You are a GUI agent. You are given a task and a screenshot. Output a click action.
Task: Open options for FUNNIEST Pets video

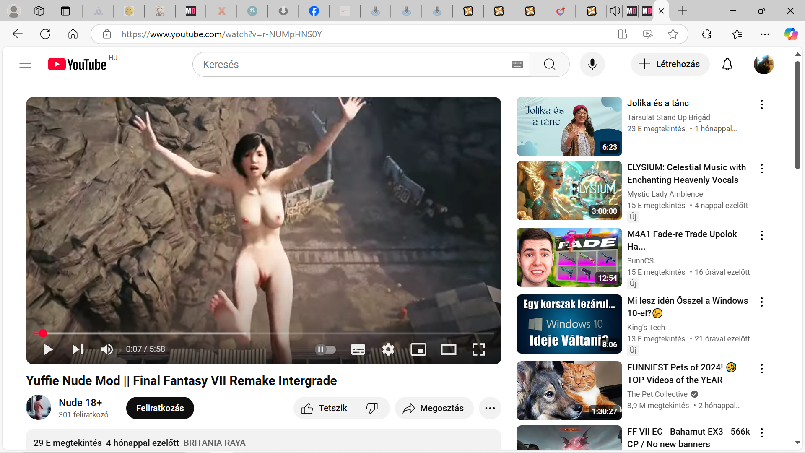click(x=761, y=369)
